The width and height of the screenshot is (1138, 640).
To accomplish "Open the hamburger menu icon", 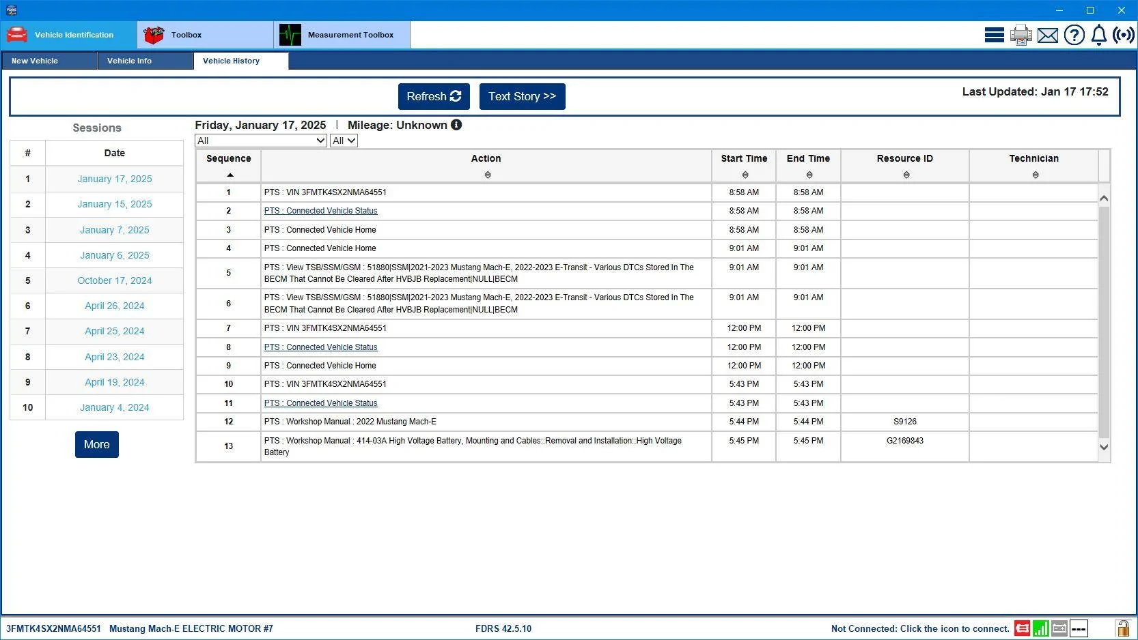I will click(x=994, y=35).
